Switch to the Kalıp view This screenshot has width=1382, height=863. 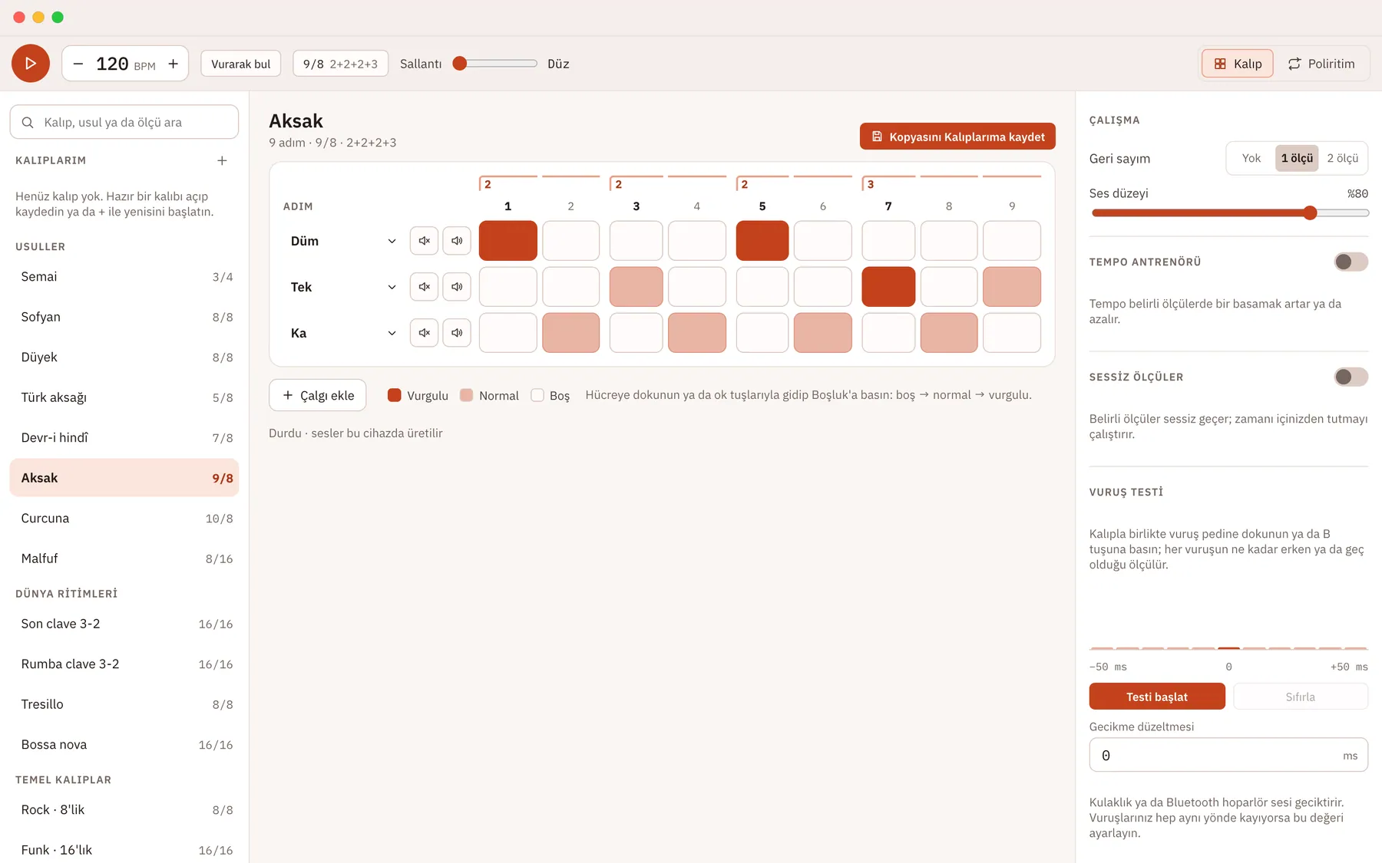1237,64
